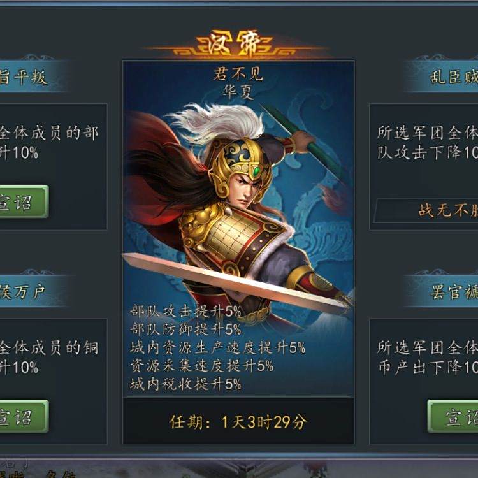Viewport: 478px width, 478px height.
Task: Click the 币产出下降 effect description
Action: [x=428, y=367]
